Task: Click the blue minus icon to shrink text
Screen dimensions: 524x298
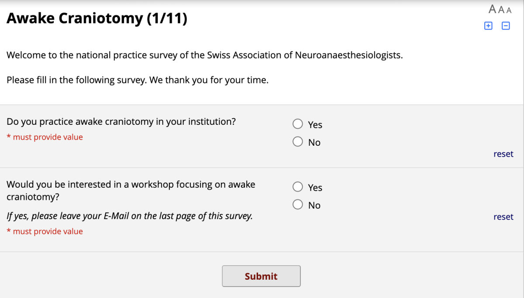Action: 506,26
